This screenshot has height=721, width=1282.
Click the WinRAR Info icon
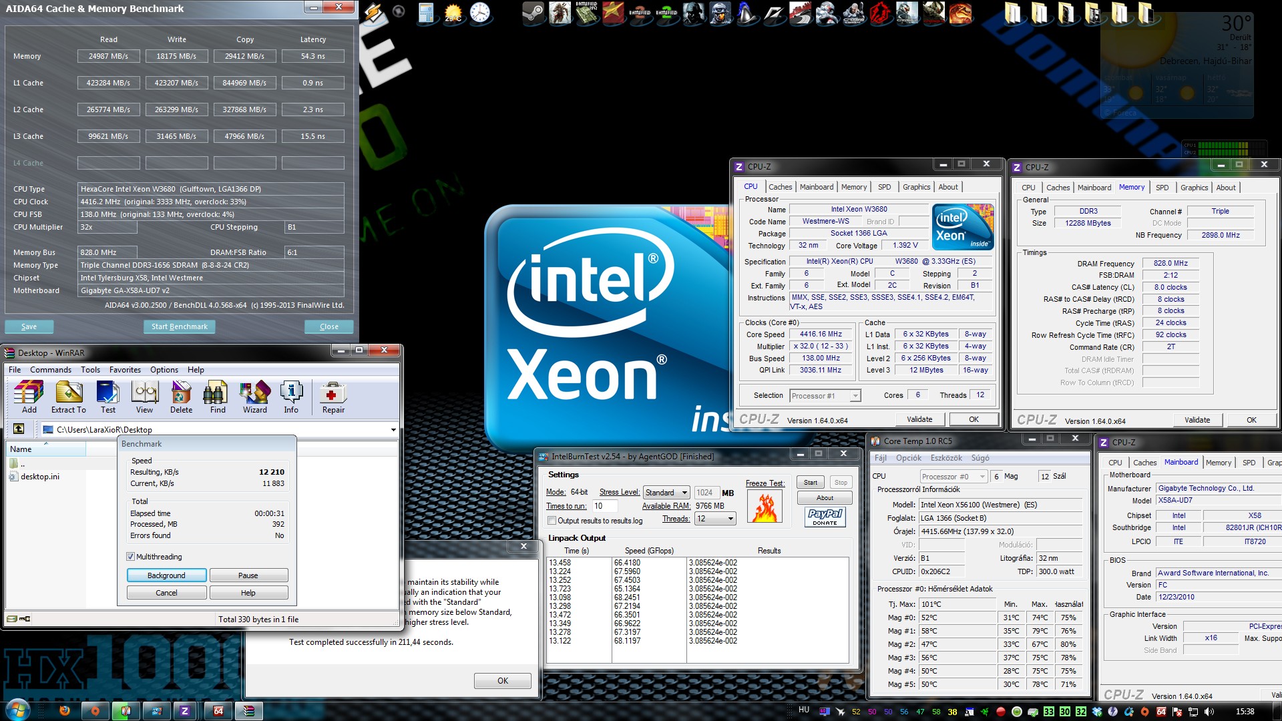point(291,397)
